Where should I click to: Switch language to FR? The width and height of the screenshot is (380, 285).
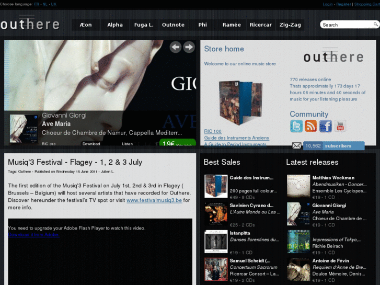37,4
